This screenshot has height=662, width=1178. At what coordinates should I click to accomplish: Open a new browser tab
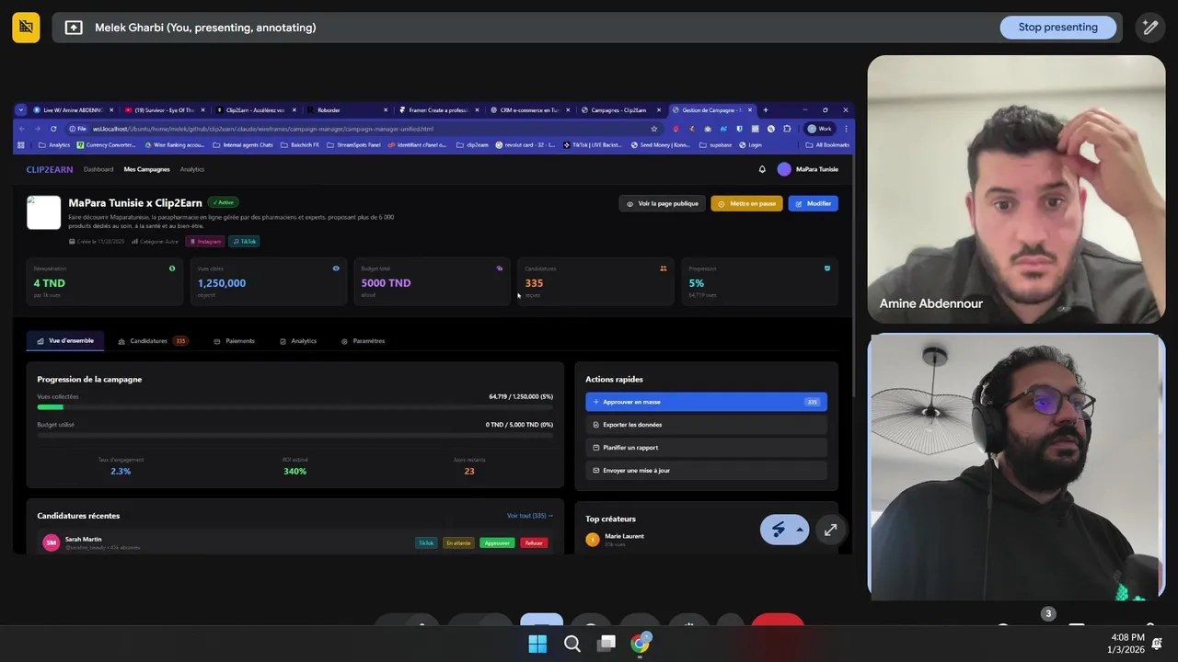pyautogui.click(x=766, y=109)
